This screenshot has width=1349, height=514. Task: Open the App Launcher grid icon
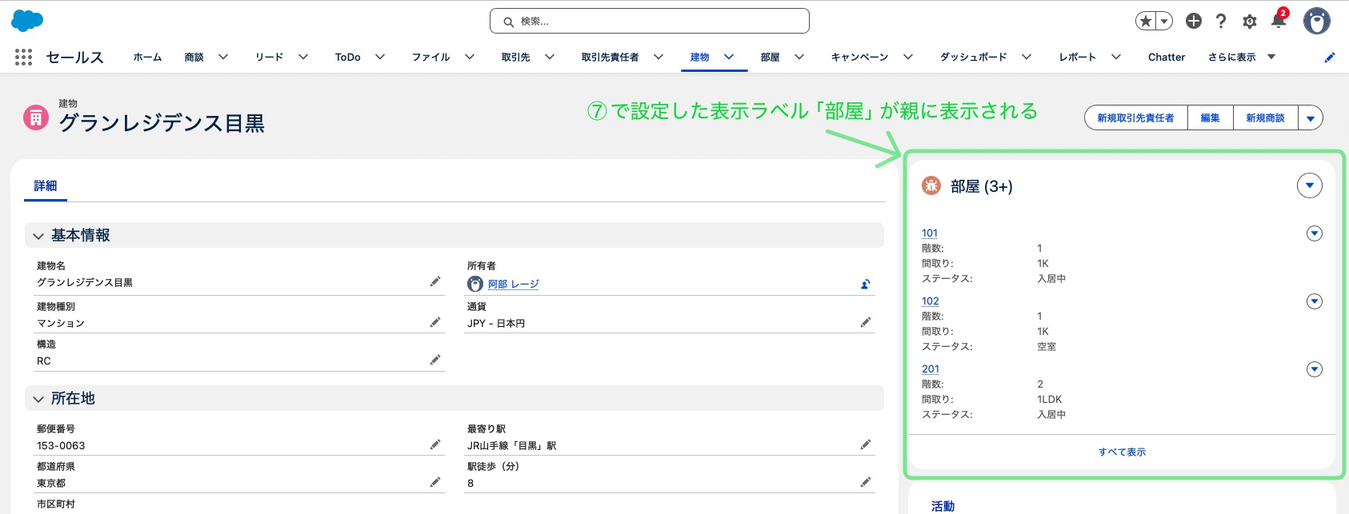click(x=23, y=57)
